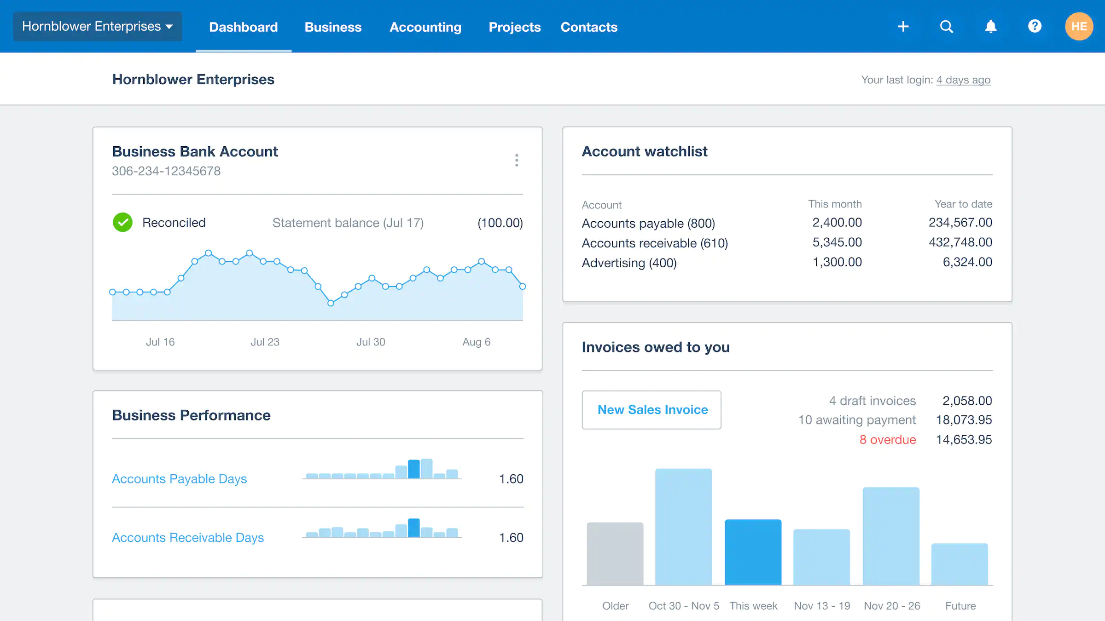The width and height of the screenshot is (1105, 621).
Task: Click the Accounts receivable (610) watchlist item
Action: click(654, 242)
